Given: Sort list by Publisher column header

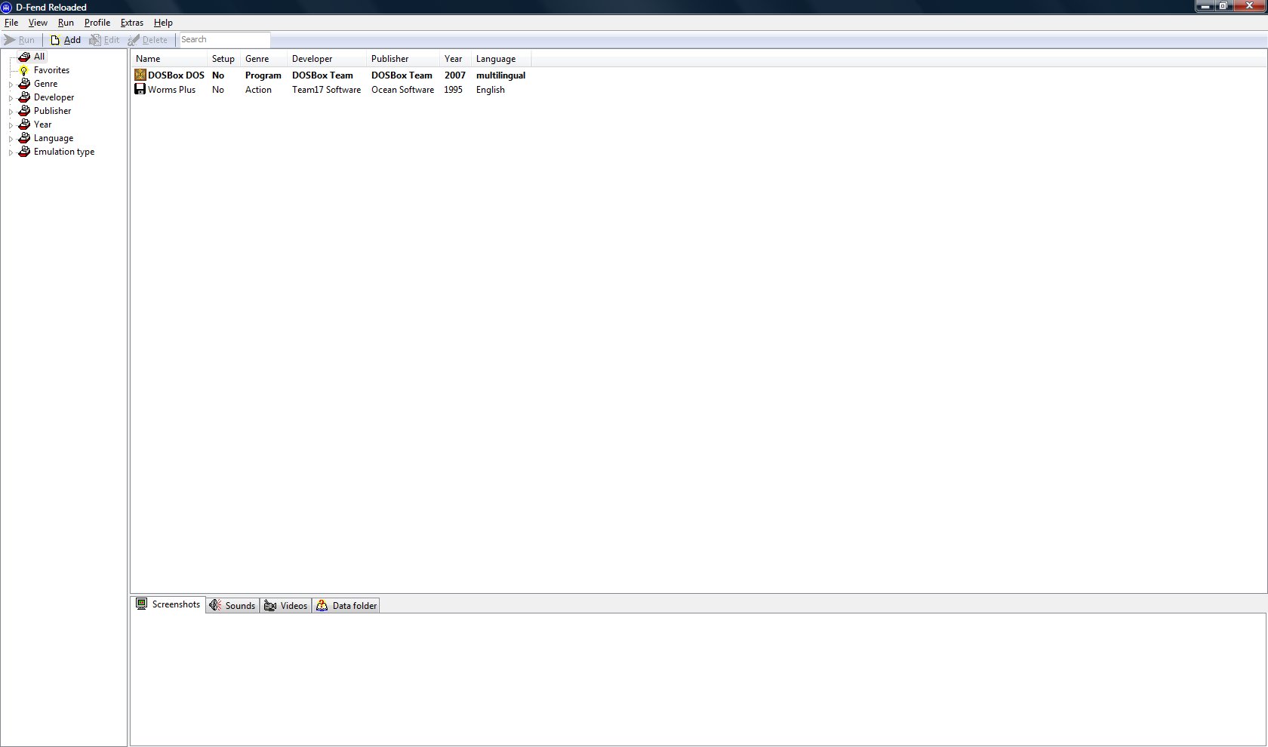Looking at the screenshot, I should tap(389, 59).
